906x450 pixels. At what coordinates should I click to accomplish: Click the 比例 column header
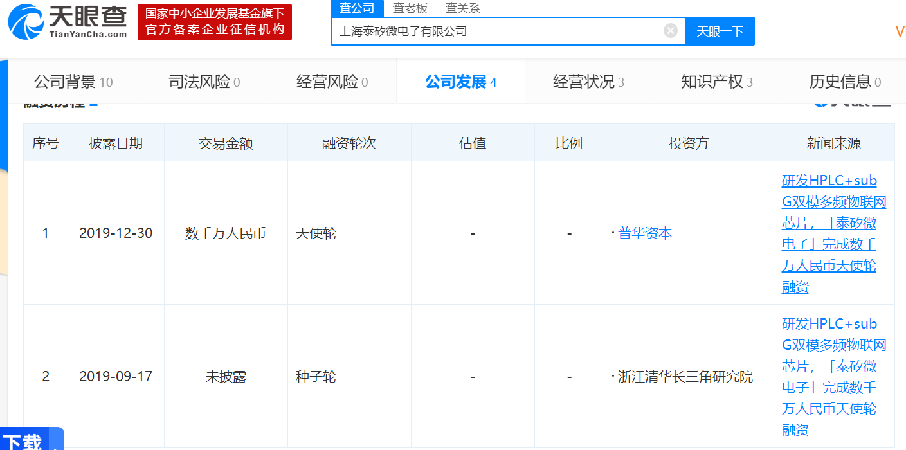[569, 143]
